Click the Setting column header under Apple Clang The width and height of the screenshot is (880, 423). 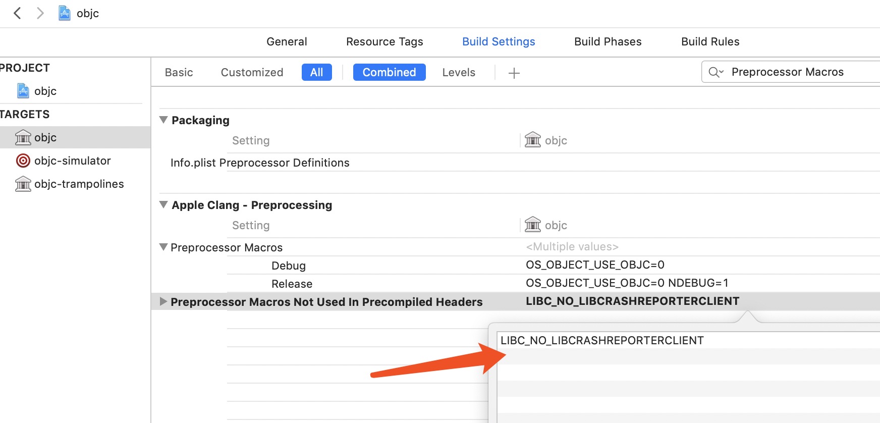coord(251,225)
